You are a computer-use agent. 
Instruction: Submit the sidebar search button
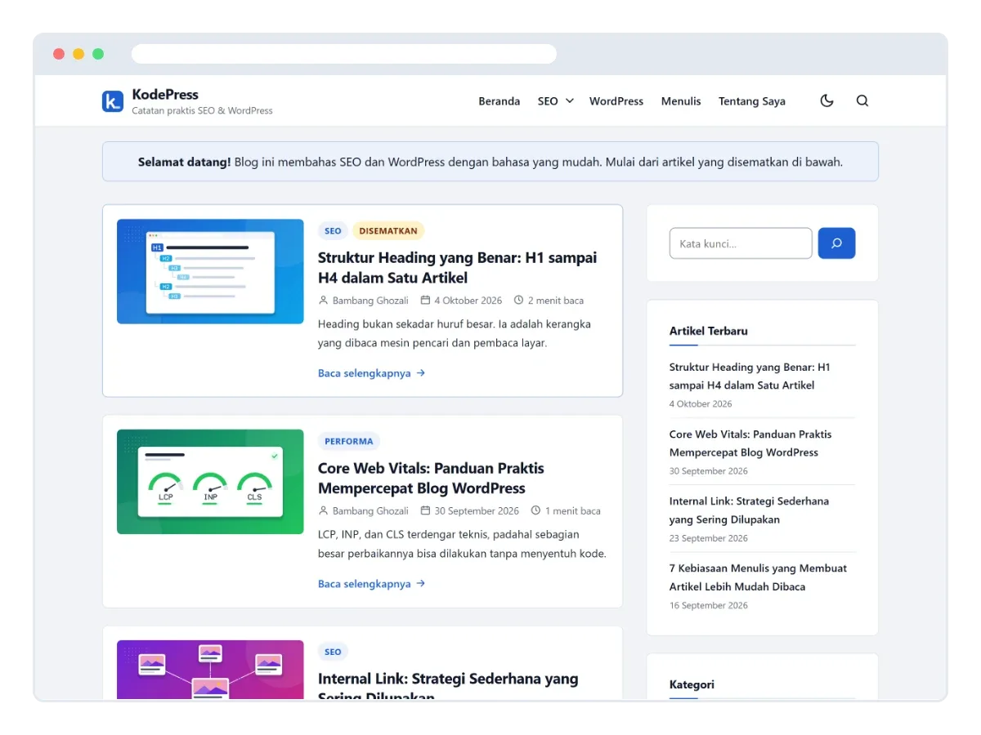coord(836,243)
